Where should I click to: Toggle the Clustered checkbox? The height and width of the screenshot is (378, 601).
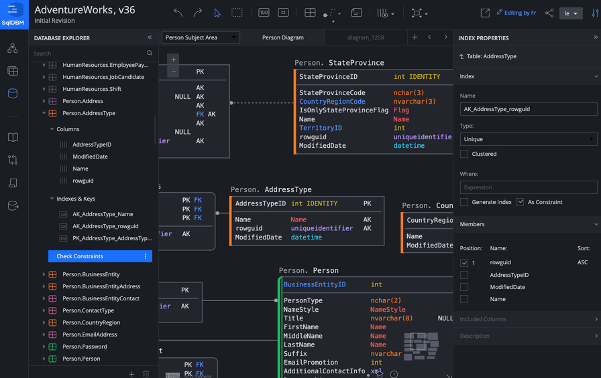(463, 154)
